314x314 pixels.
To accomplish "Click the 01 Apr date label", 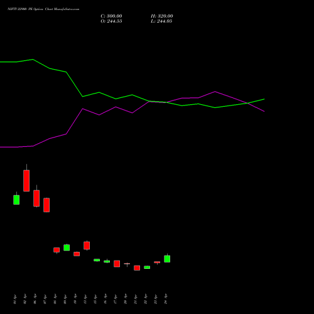I will (x=15, y=299).
